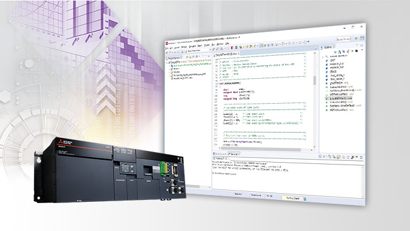The image size is (410, 231).
Task: Toggle the black square filter in Outline toolbar
Action: coord(356,51)
